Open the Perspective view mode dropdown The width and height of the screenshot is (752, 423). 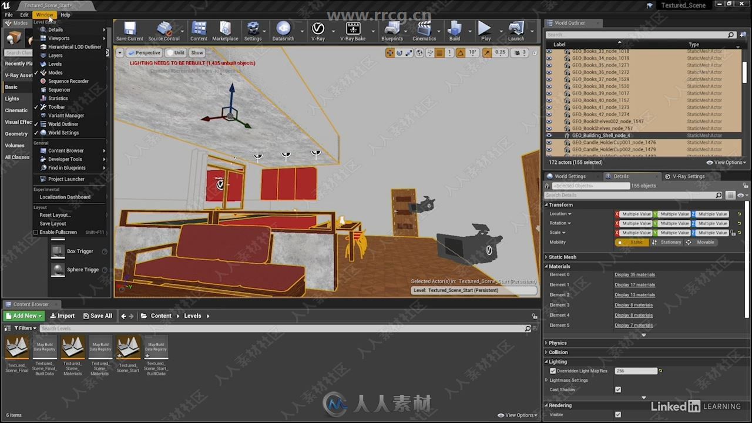point(145,53)
